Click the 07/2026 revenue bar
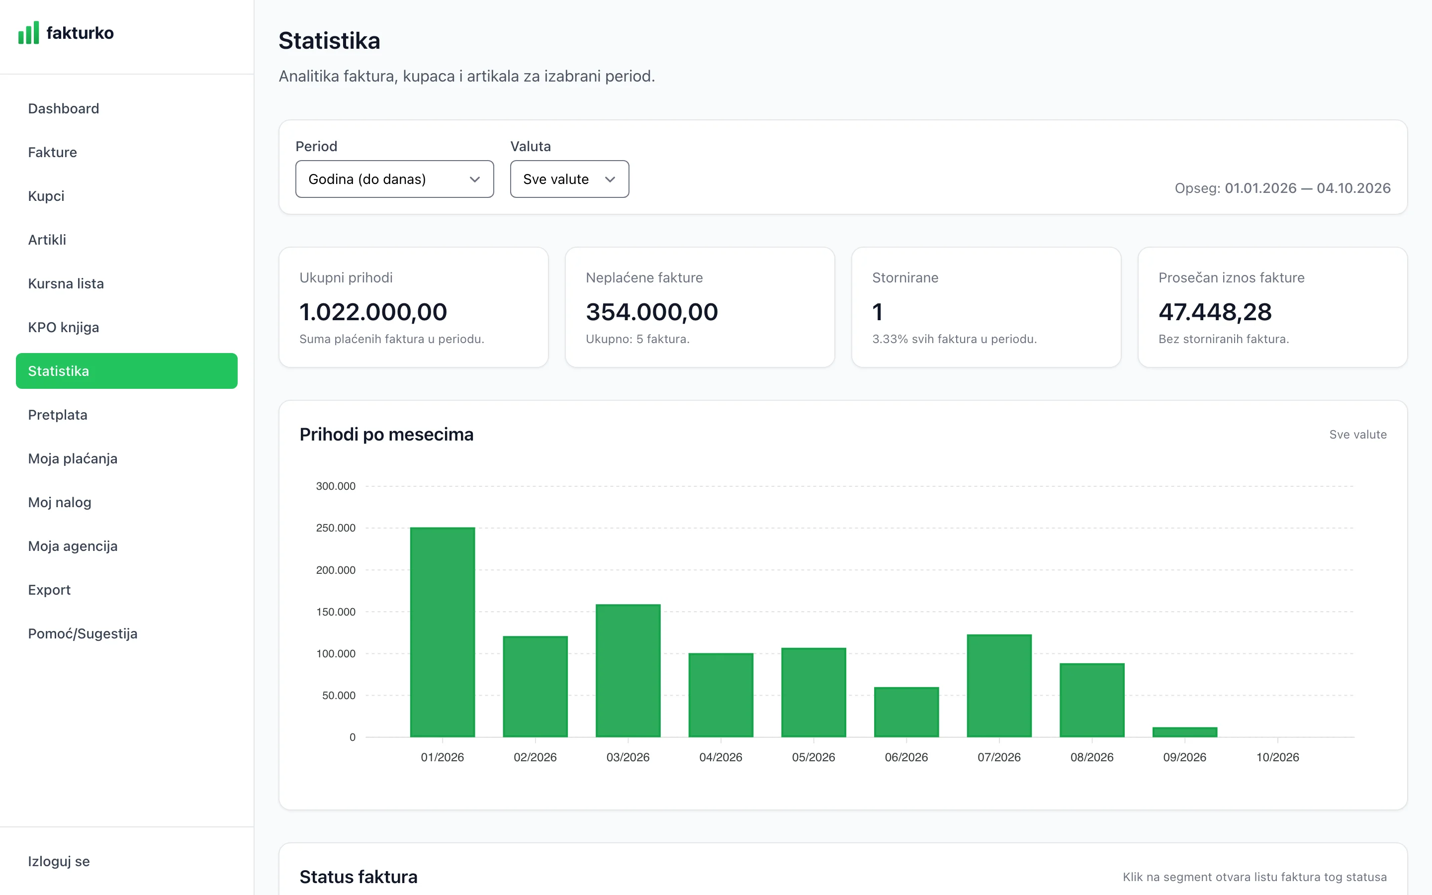The width and height of the screenshot is (1432, 895). click(999, 686)
